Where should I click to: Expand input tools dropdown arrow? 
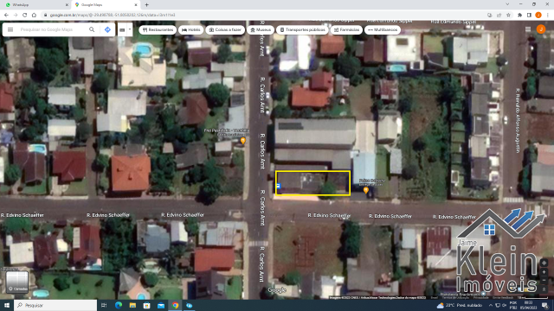pyautogui.click(x=130, y=29)
